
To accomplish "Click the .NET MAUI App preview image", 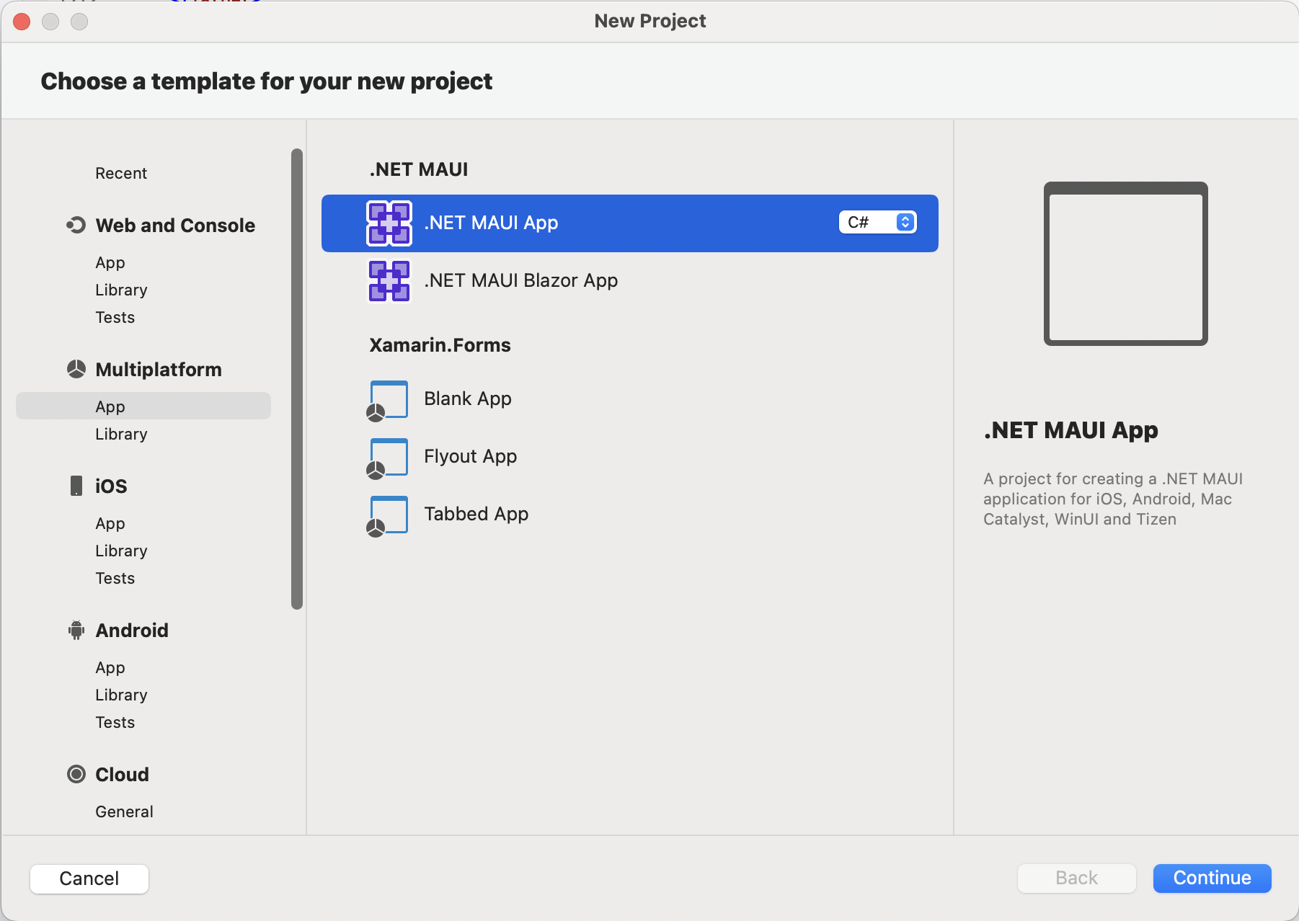I will click(x=1125, y=264).
